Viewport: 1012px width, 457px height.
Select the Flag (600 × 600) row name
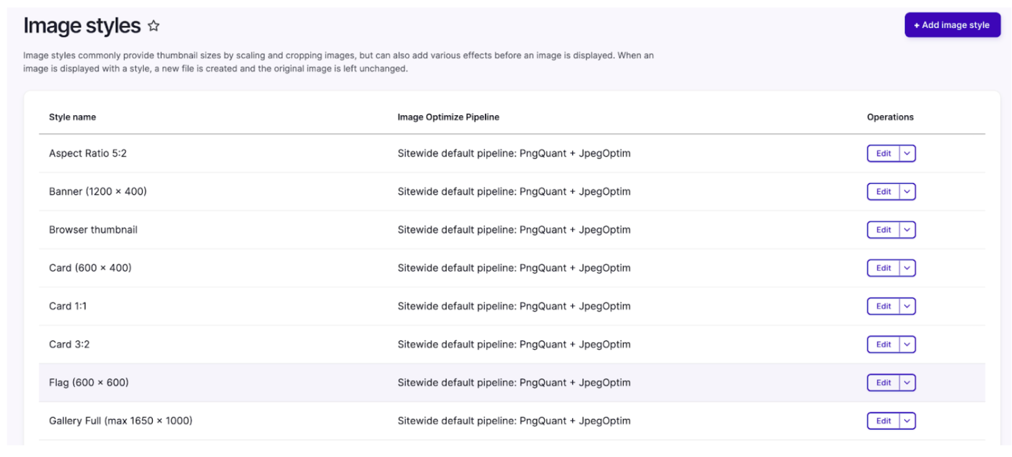tap(88, 383)
